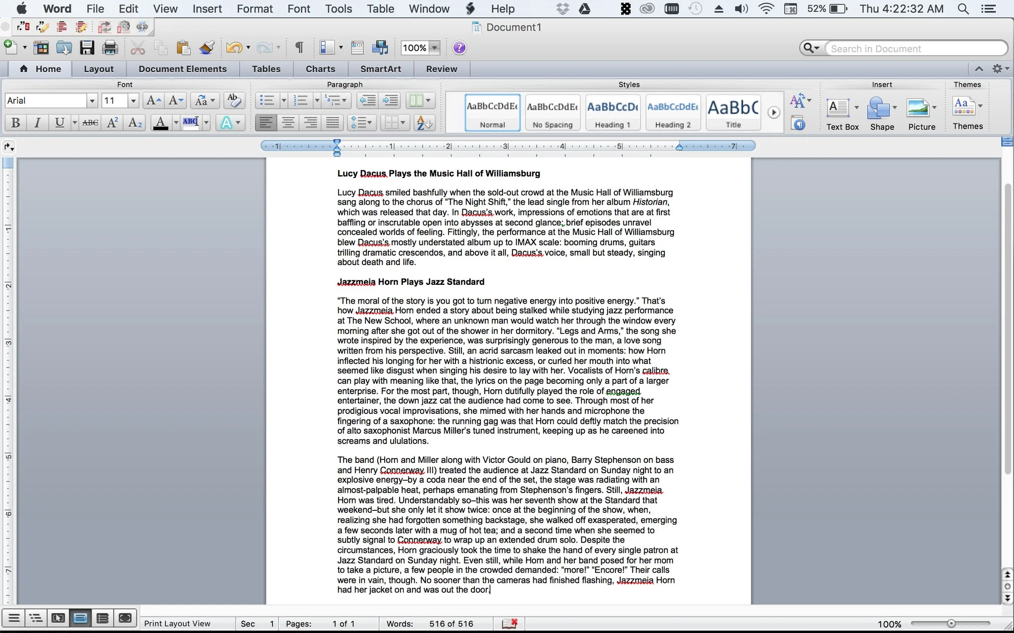Toggle Italic formatting
The width and height of the screenshot is (1014, 633).
point(37,122)
